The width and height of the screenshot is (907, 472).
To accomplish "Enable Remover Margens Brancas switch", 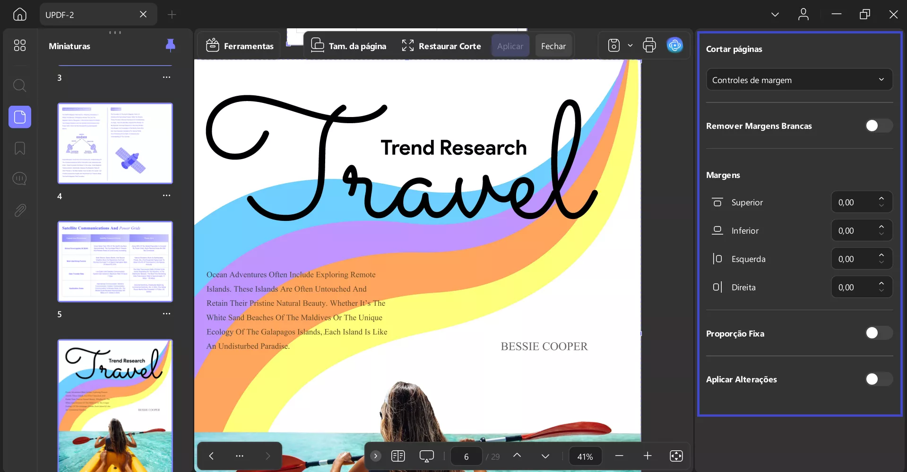I will pyautogui.click(x=879, y=126).
